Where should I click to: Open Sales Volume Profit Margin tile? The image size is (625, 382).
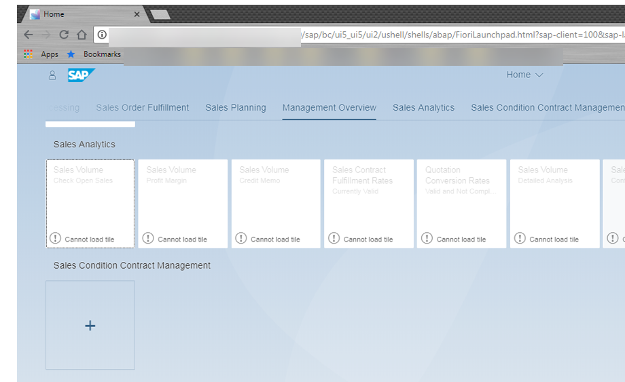coord(183,204)
